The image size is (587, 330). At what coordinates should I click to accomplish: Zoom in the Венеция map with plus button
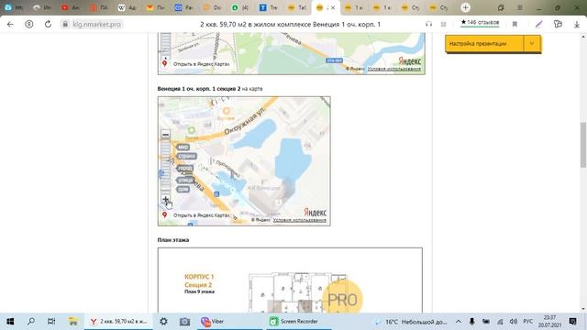(165, 200)
